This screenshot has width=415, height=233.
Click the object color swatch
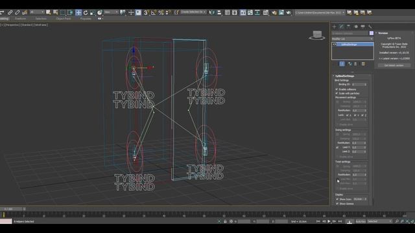click(x=372, y=33)
